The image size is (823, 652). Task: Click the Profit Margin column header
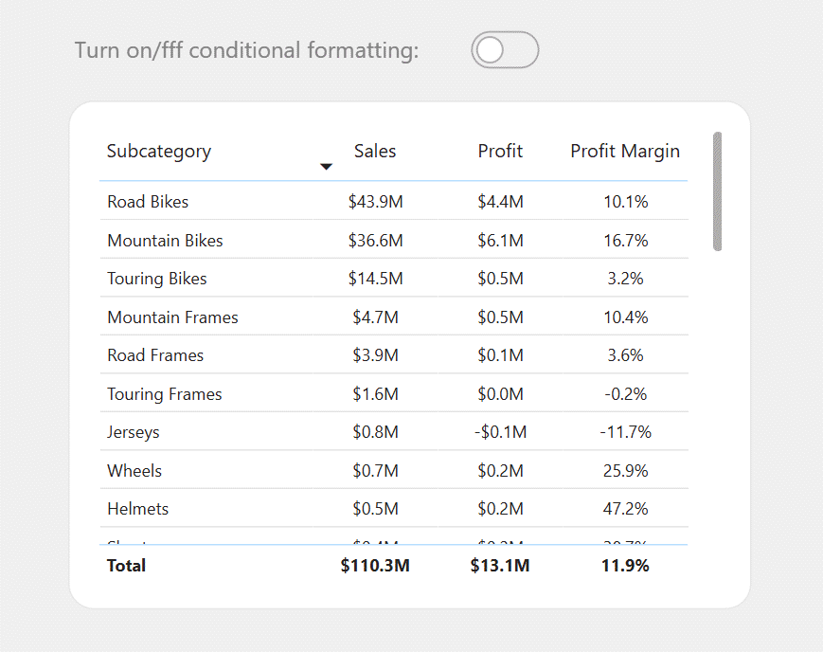pos(625,152)
